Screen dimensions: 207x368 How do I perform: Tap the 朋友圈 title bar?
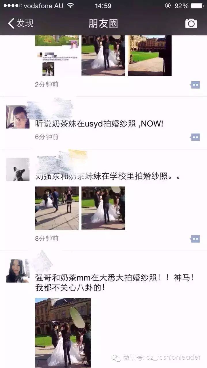pyautogui.click(x=103, y=23)
